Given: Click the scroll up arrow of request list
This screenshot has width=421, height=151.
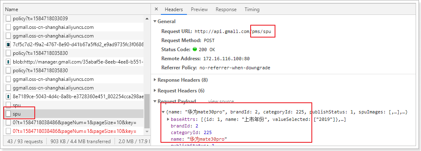Looking at the screenshot, I should (147, 19).
